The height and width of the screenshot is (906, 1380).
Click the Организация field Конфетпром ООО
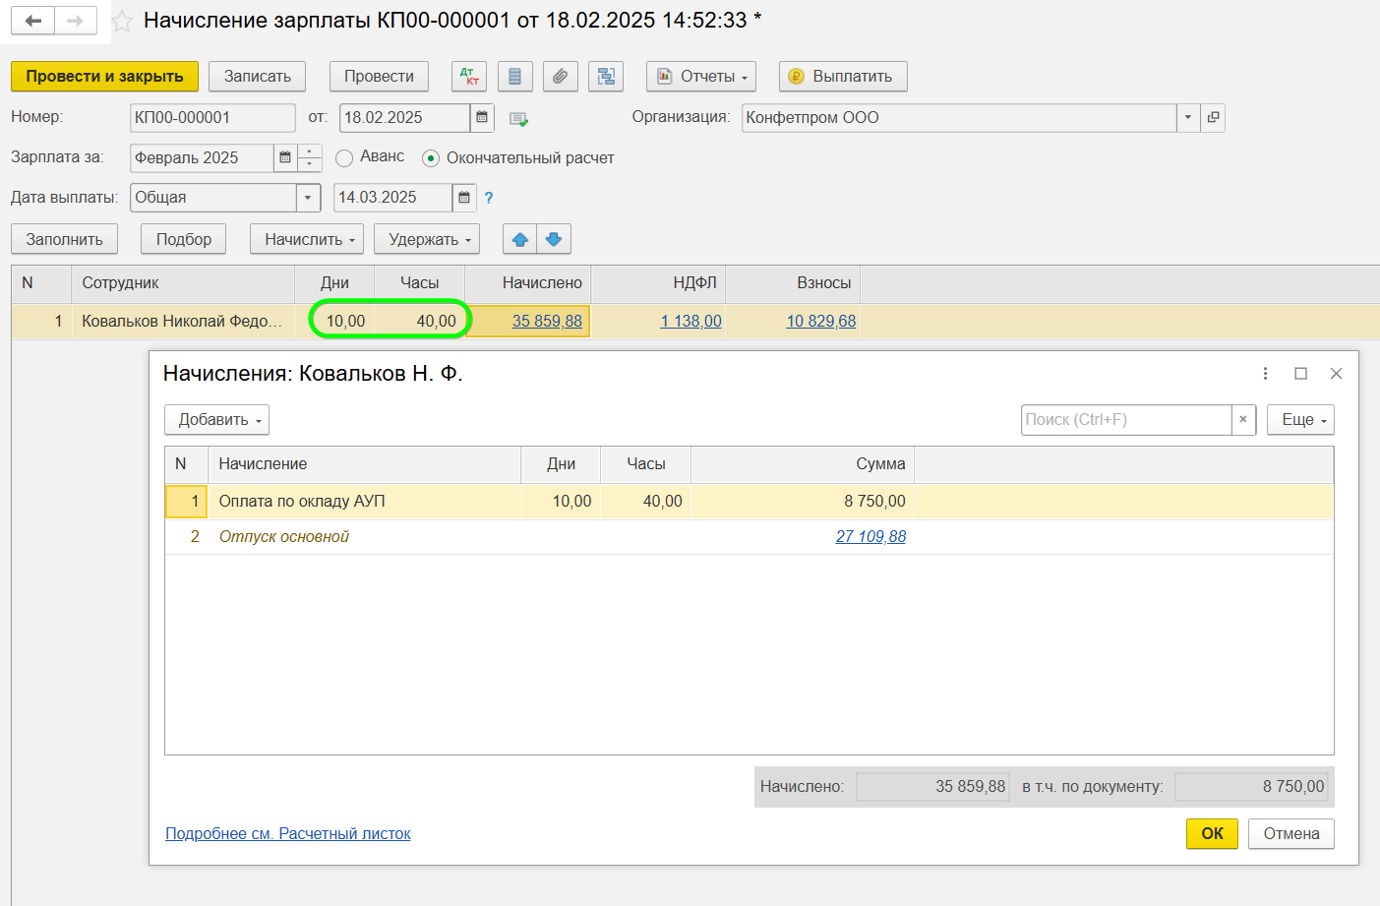959,117
